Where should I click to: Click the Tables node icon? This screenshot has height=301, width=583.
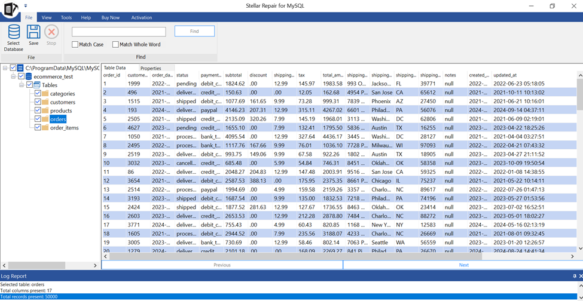(x=36, y=85)
